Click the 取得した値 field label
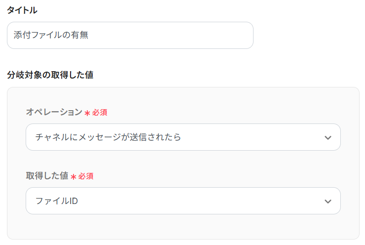365x245 pixels. [x=47, y=176]
